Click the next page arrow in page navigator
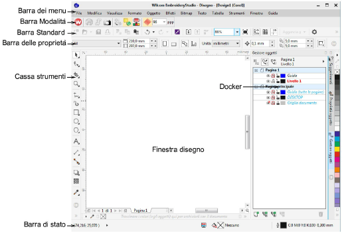The height and width of the screenshot is (241, 344). (116, 210)
